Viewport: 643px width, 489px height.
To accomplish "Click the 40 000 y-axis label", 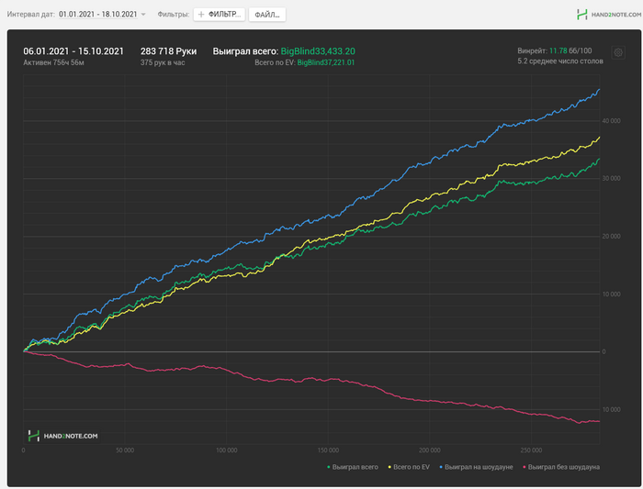I will 611,121.
